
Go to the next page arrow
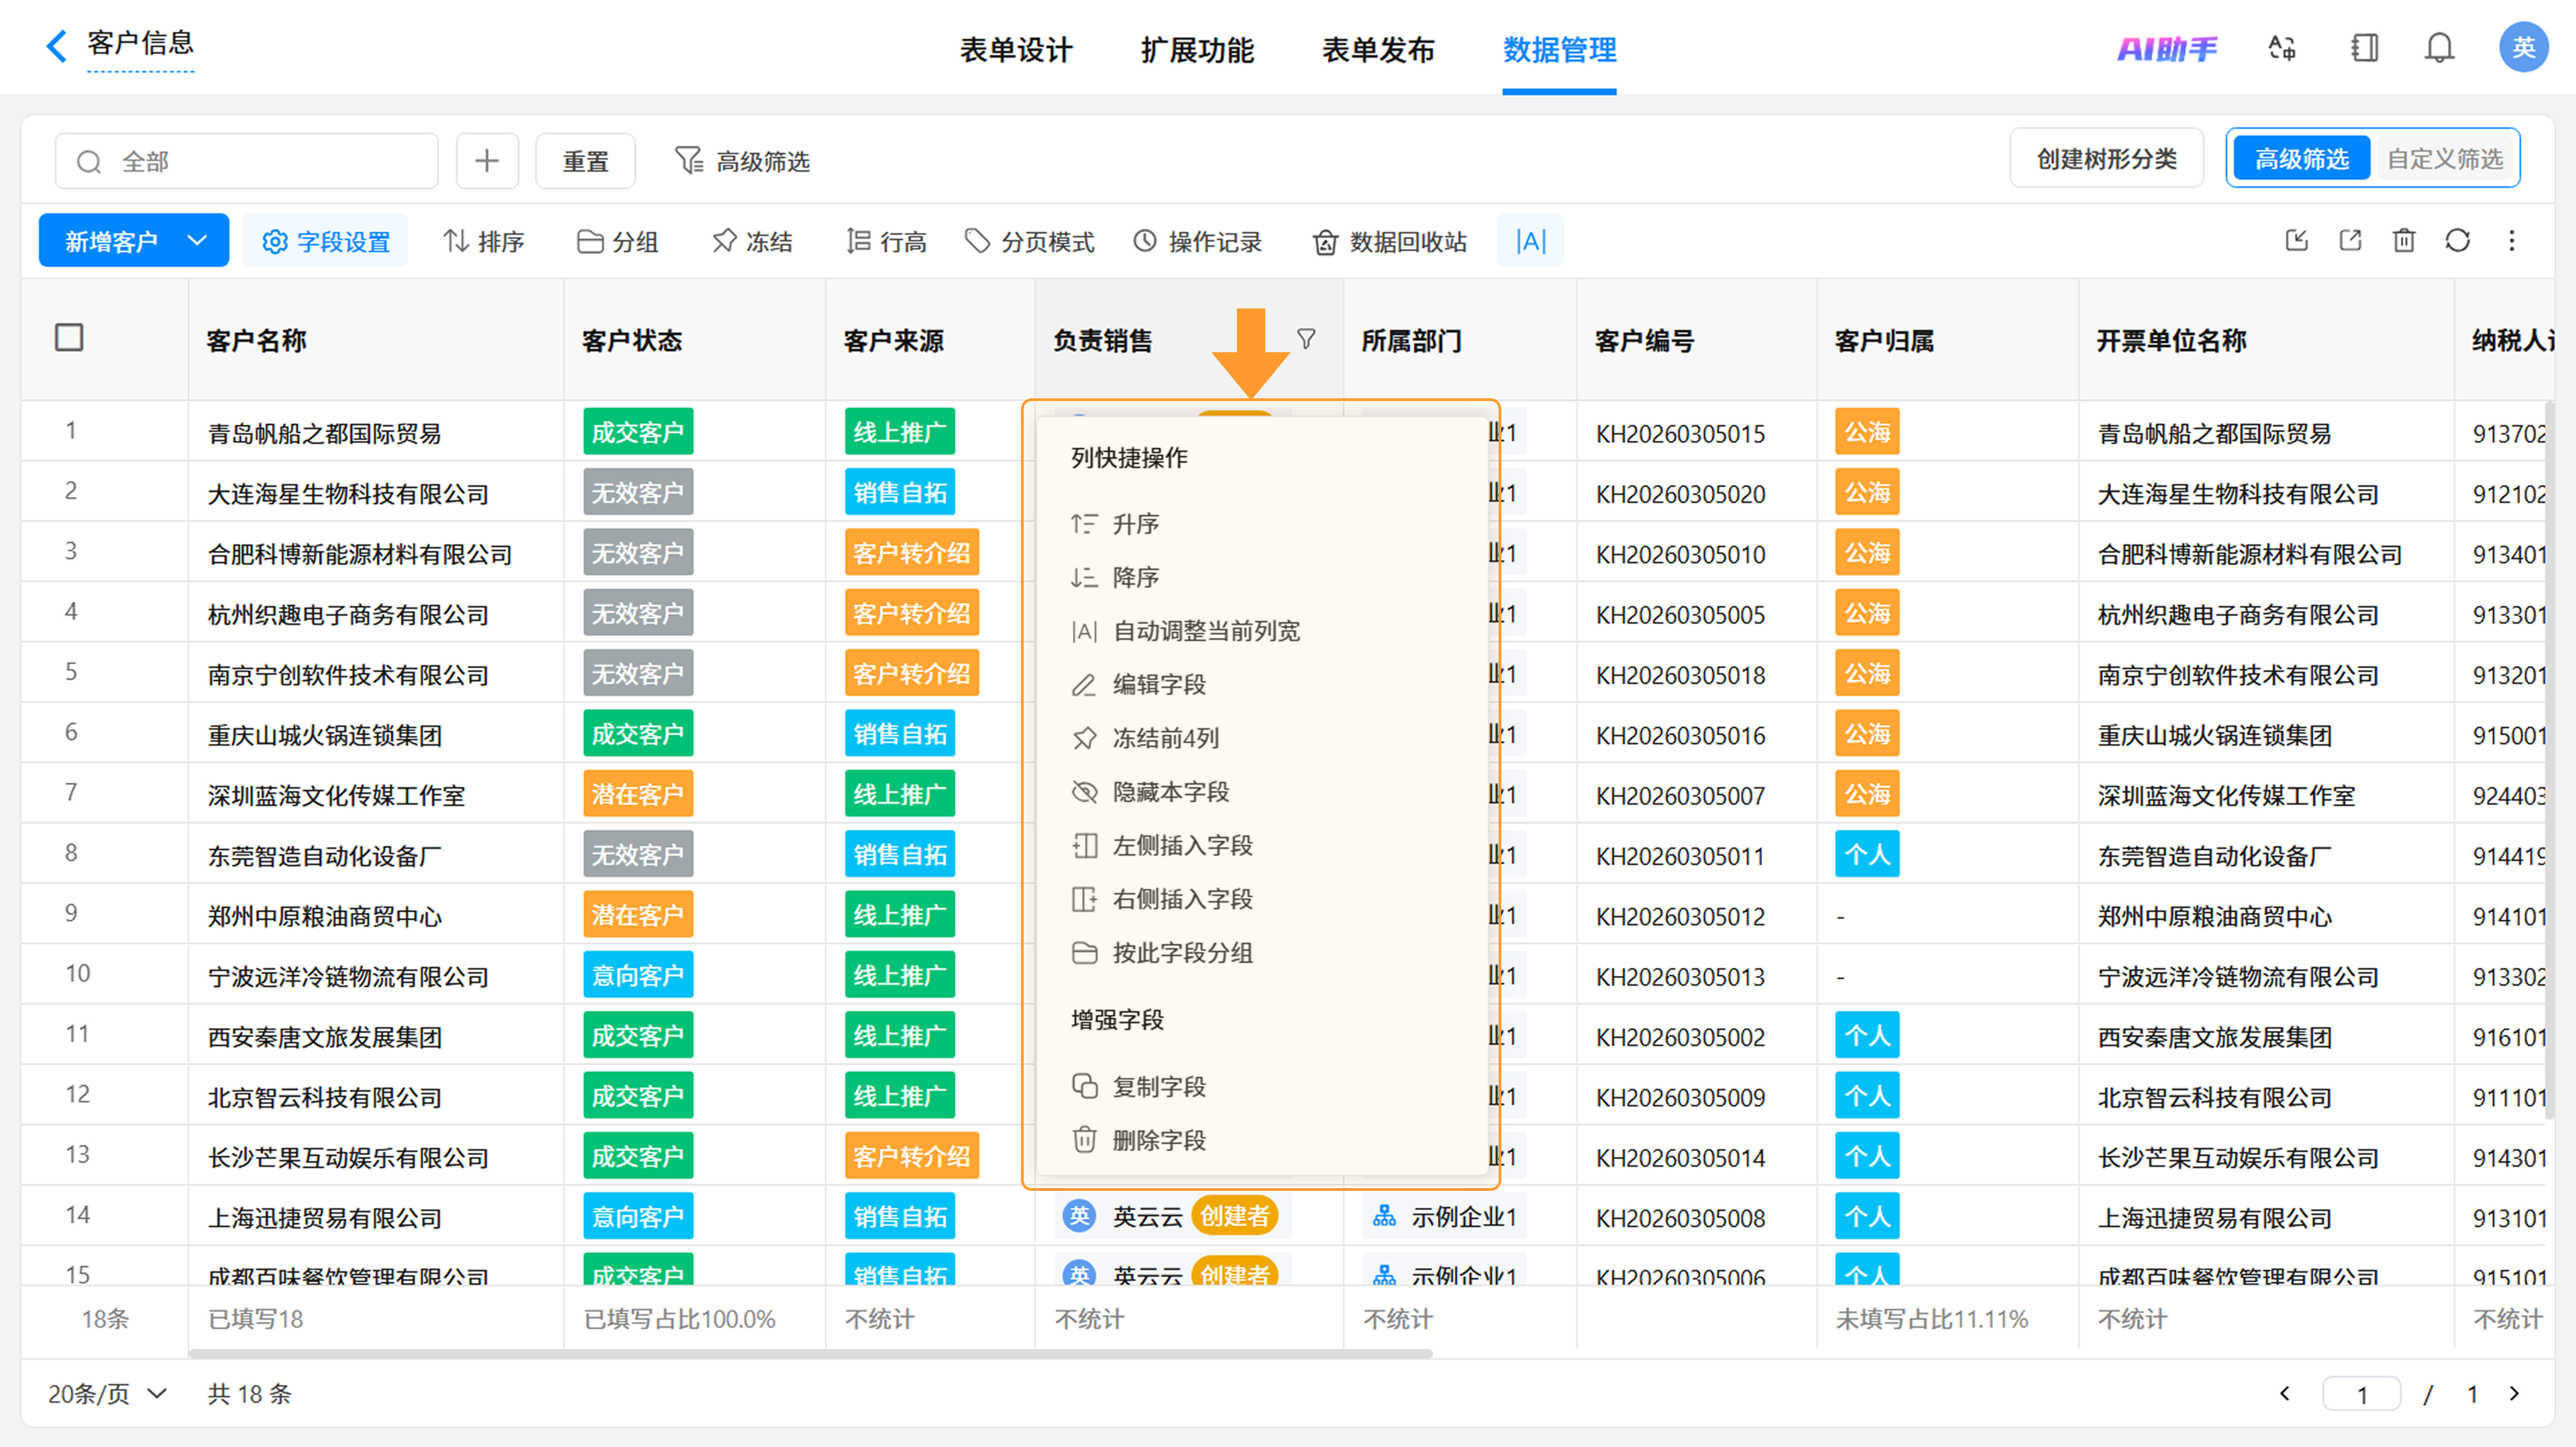[2514, 1393]
